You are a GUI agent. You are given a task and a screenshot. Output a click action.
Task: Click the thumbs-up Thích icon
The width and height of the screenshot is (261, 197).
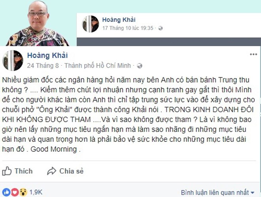click(x=7, y=171)
